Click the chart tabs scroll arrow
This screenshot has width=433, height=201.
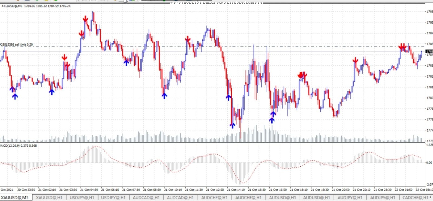[431, 197]
